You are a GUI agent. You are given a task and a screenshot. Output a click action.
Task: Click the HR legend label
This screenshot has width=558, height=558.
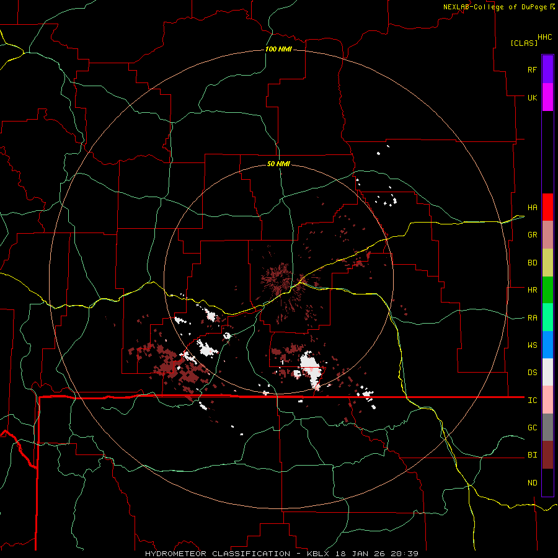click(x=532, y=290)
